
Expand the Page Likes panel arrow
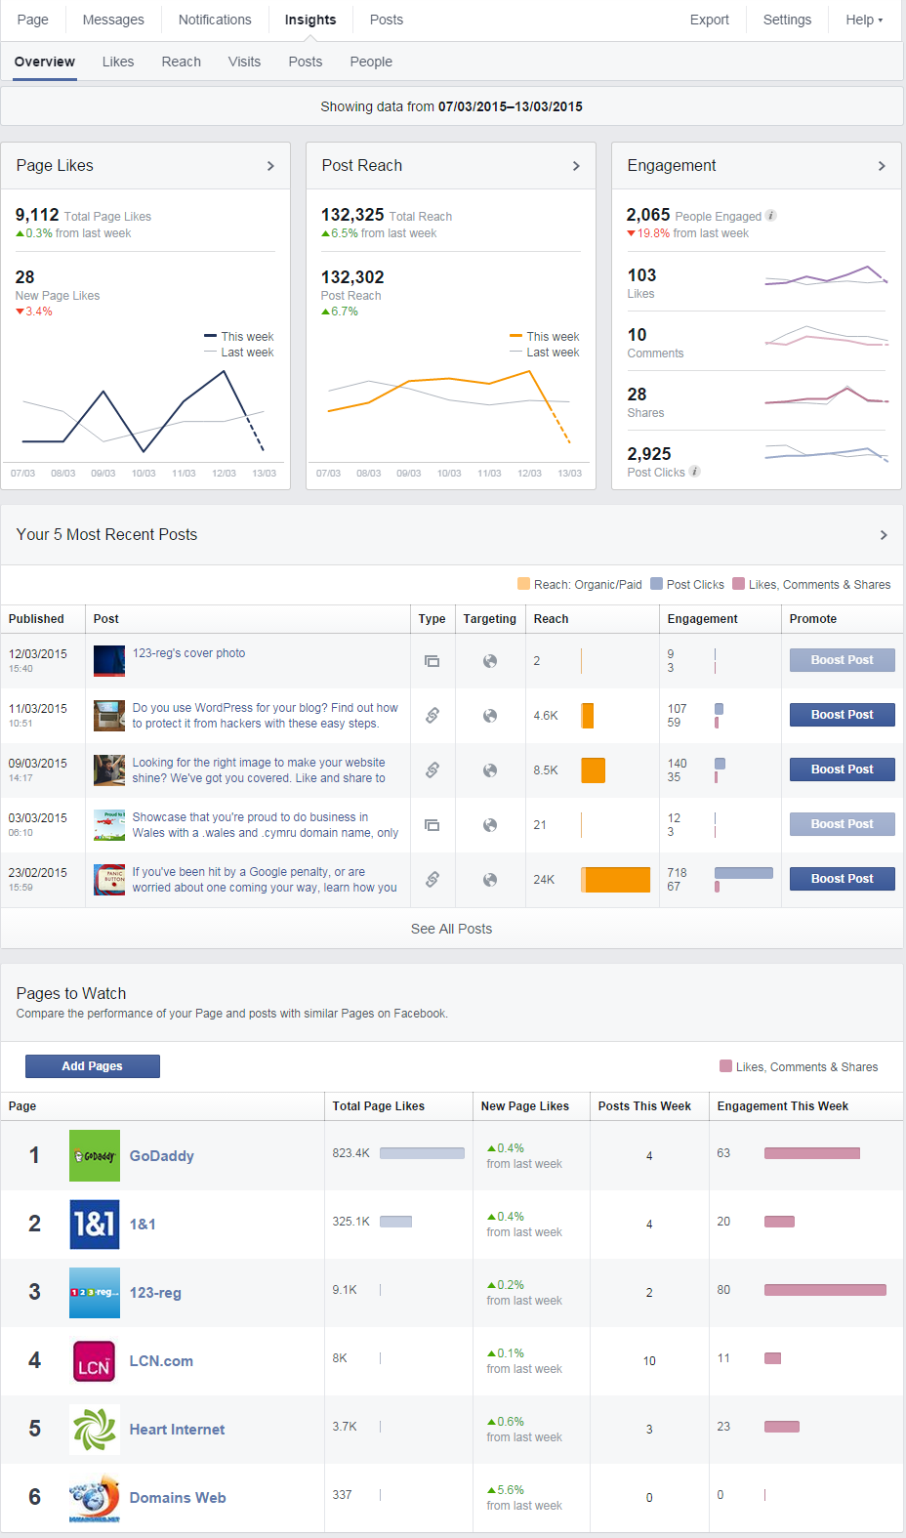[x=270, y=166]
